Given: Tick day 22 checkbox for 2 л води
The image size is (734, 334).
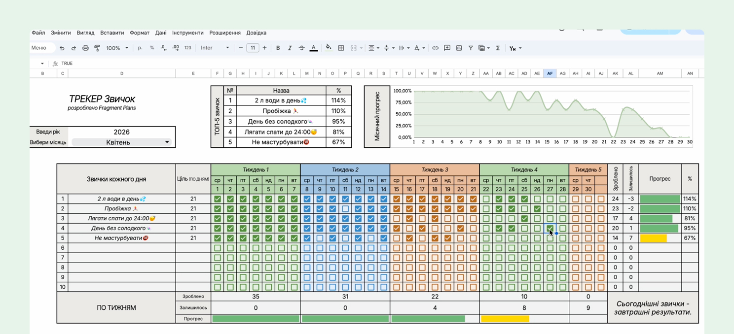Looking at the screenshot, I should point(486,199).
